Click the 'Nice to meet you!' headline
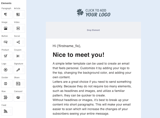 pos(78,55)
